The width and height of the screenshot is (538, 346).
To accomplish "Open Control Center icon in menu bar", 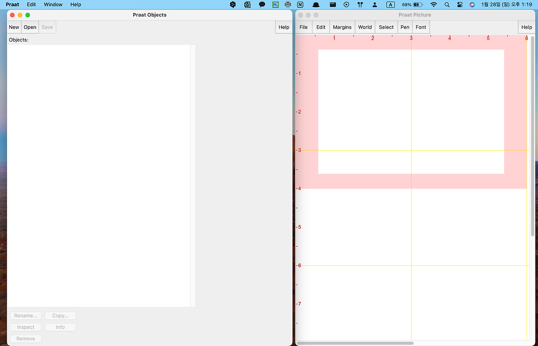I will (460, 5).
